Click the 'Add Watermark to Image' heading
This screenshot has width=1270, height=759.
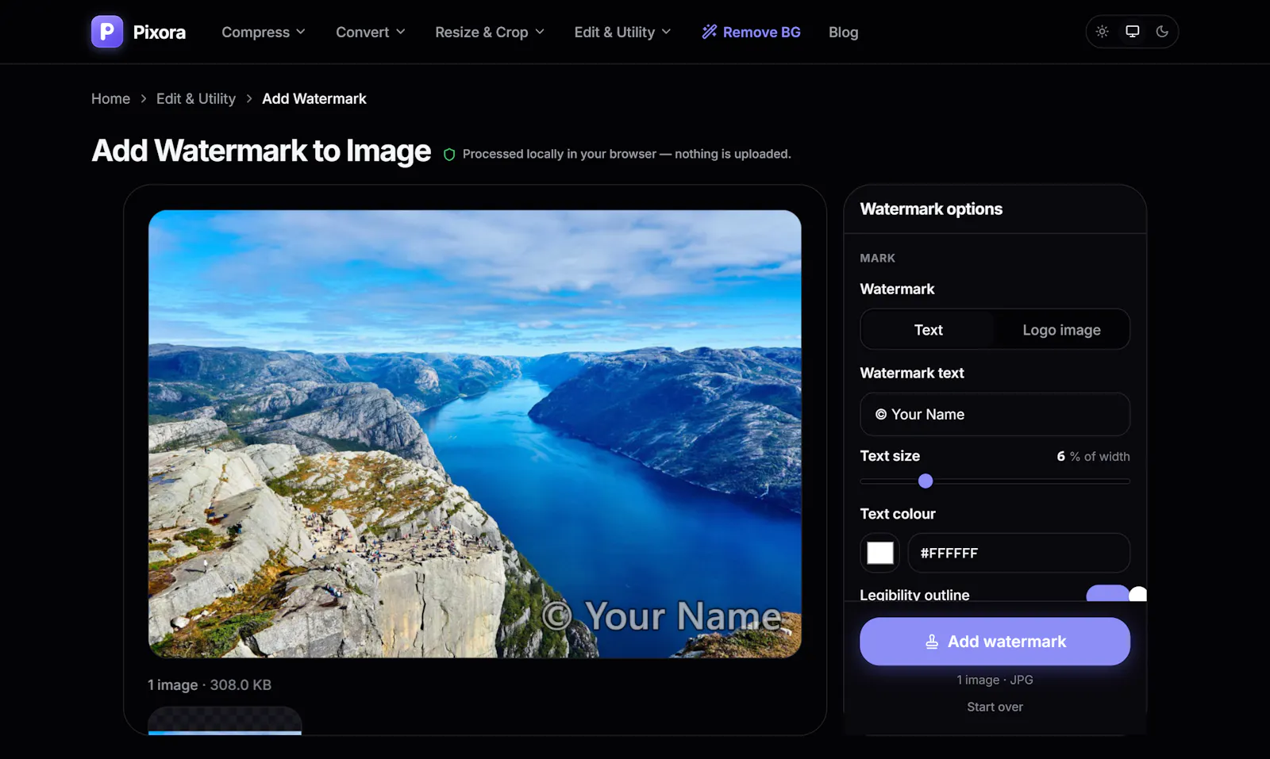[x=261, y=151]
